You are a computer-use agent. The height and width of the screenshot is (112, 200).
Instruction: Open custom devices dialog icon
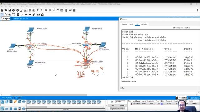[62, 10]
